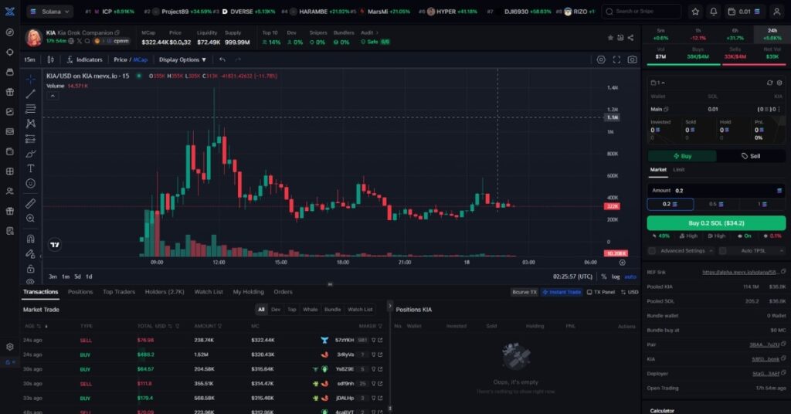Screen dimensions: 791x414
Task: Select the Text annotation tool
Action: (x=30, y=168)
